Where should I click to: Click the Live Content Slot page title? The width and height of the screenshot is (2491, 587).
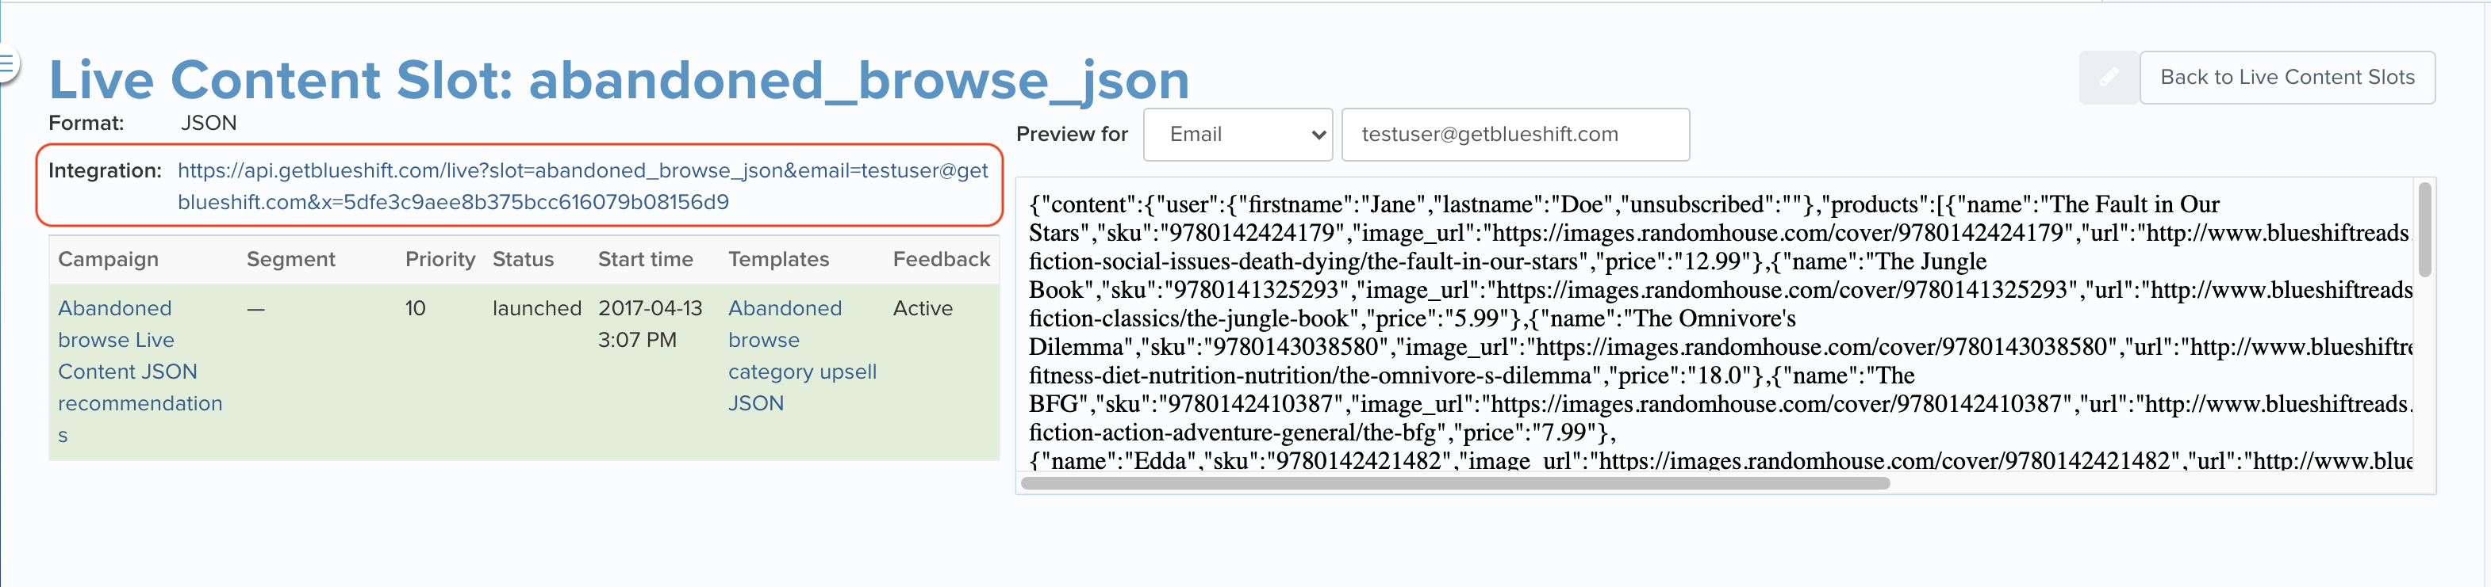click(619, 79)
